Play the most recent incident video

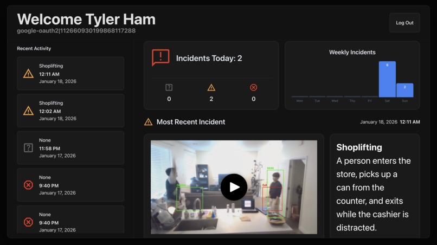tap(234, 187)
